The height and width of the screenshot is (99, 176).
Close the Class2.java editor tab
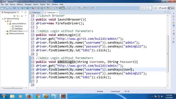(x=57, y=12)
